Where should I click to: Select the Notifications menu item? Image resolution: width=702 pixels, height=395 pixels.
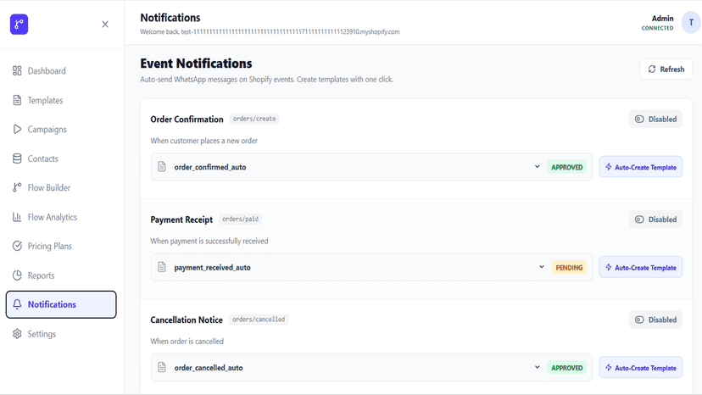tap(61, 304)
